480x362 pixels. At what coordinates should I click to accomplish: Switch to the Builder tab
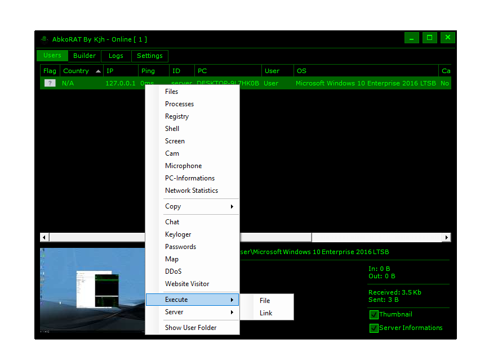[x=85, y=56]
